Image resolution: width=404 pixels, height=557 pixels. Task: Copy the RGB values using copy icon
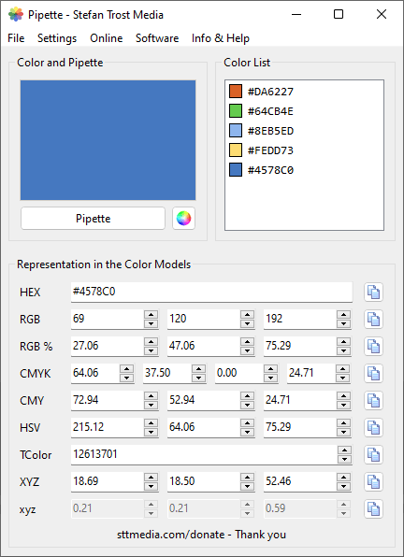tap(373, 320)
